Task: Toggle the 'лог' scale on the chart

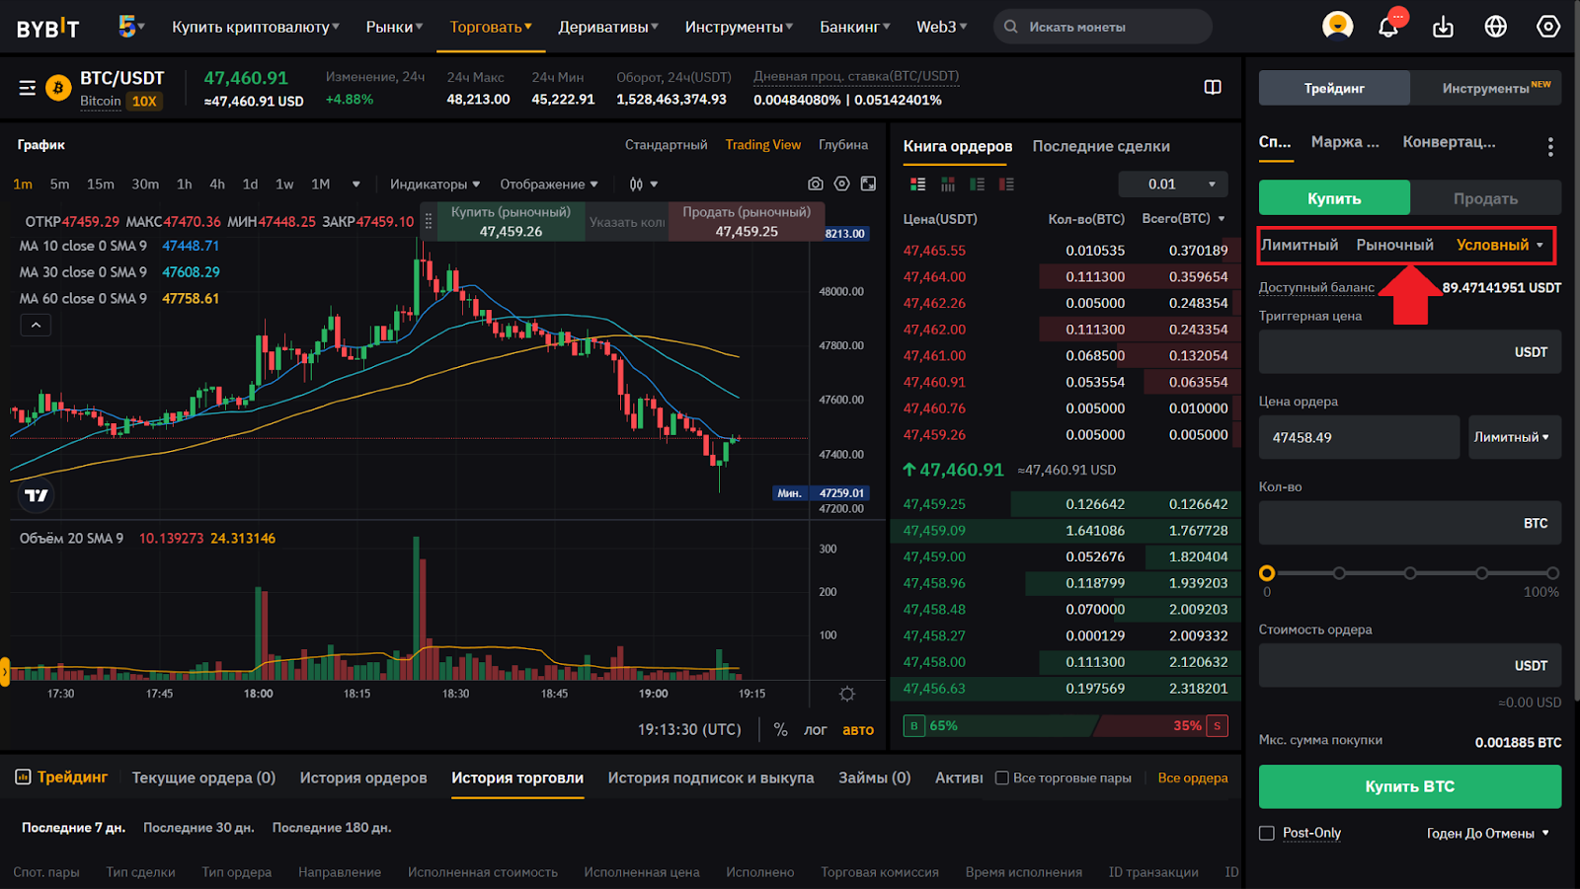Action: pyautogui.click(x=815, y=730)
